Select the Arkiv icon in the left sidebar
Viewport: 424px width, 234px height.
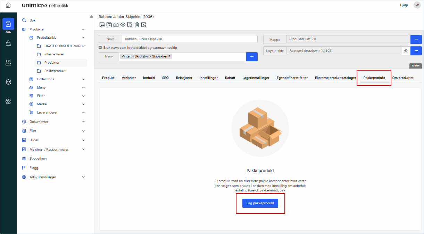click(x=8, y=24)
